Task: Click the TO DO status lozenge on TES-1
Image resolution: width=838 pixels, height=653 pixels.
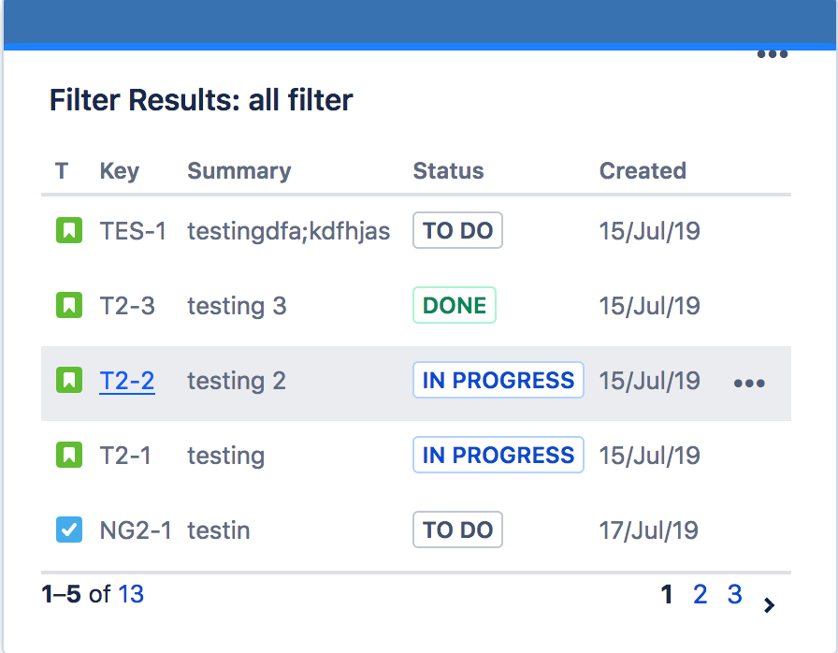Action: (457, 229)
